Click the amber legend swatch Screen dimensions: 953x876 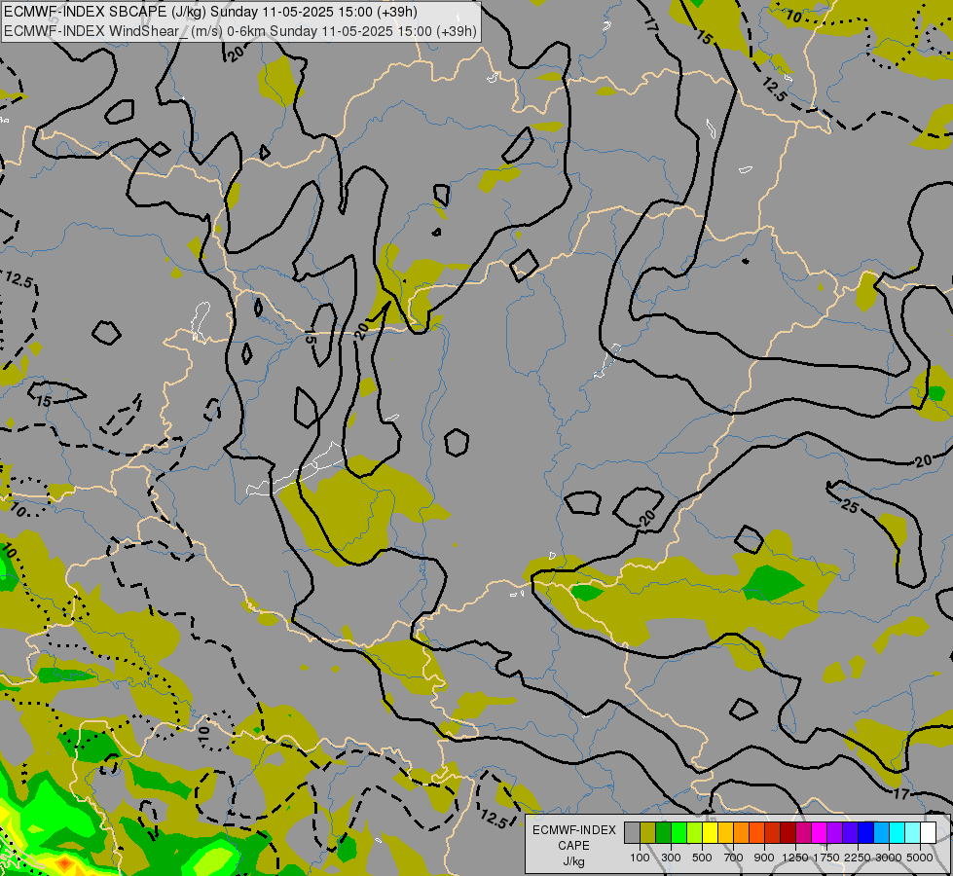[725, 832]
